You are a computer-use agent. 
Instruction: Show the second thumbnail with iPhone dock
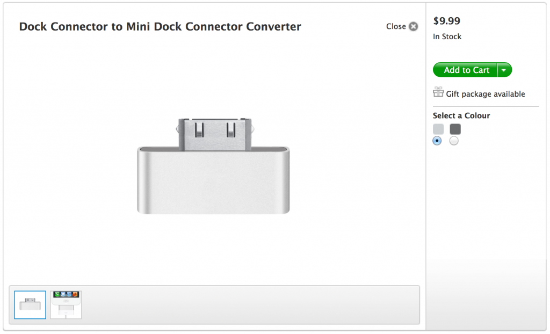pos(66,305)
